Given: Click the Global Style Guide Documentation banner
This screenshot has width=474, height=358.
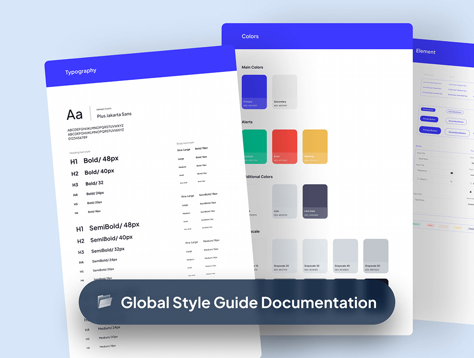Looking at the screenshot, I should point(237,302).
